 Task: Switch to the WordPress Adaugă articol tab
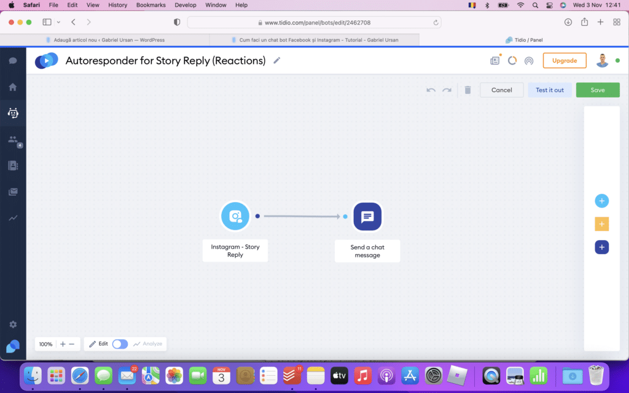pyautogui.click(x=105, y=40)
